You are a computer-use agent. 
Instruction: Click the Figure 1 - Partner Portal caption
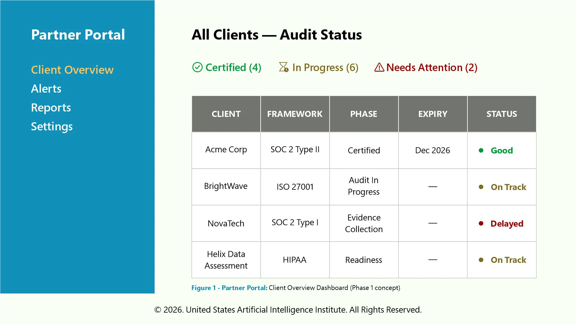pos(296,288)
